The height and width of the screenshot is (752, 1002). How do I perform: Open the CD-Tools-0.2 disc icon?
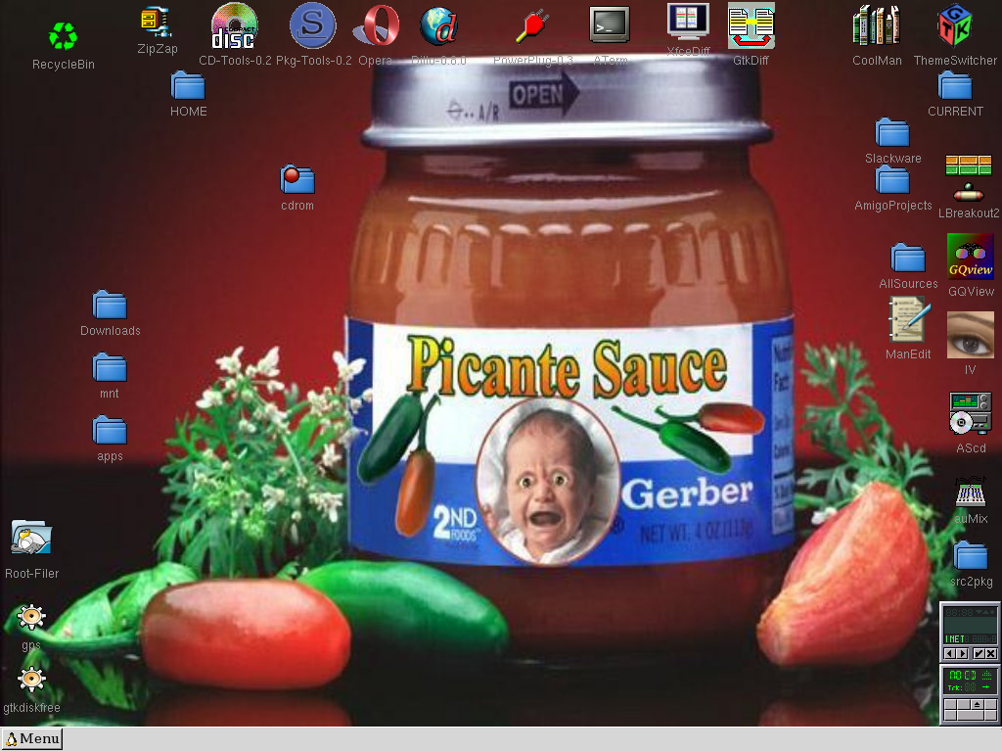tap(235, 26)
